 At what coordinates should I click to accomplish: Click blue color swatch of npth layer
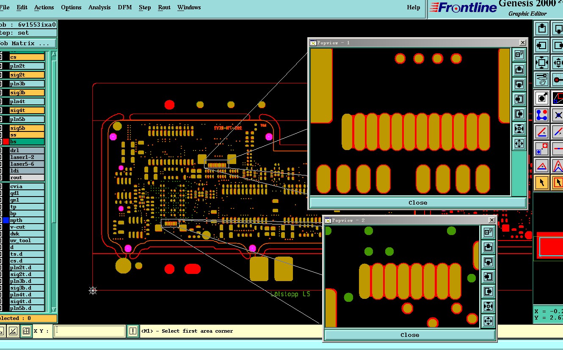6,220
